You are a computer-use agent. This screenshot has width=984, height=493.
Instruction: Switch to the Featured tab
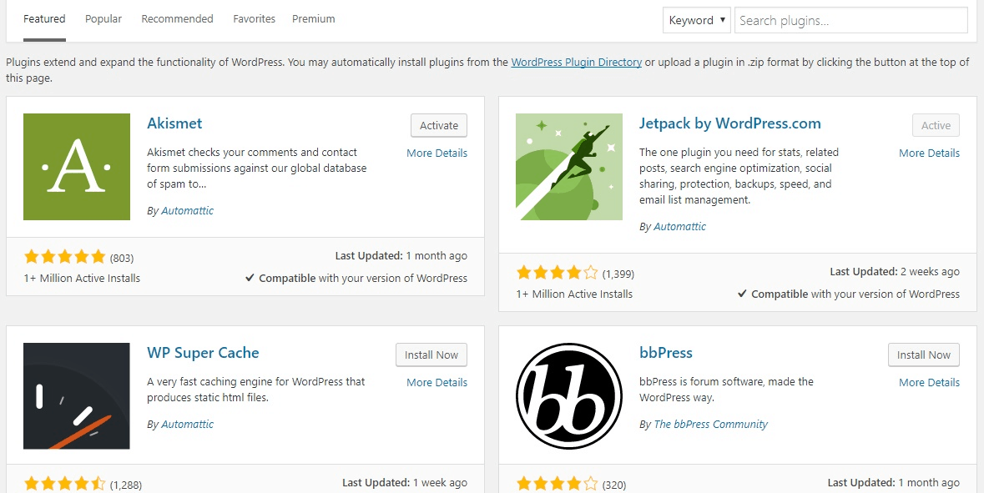[x=44, y=19]
